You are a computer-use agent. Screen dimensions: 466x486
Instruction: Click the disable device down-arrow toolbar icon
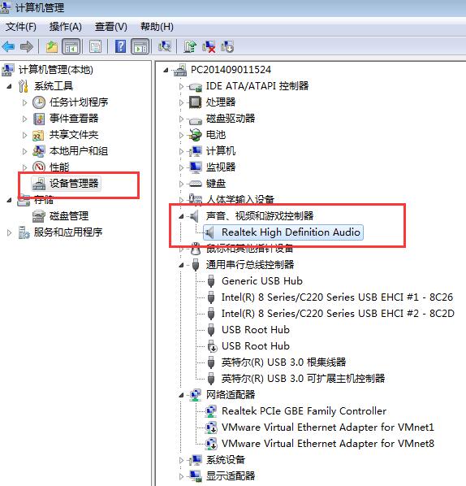(x=227, y=47)
